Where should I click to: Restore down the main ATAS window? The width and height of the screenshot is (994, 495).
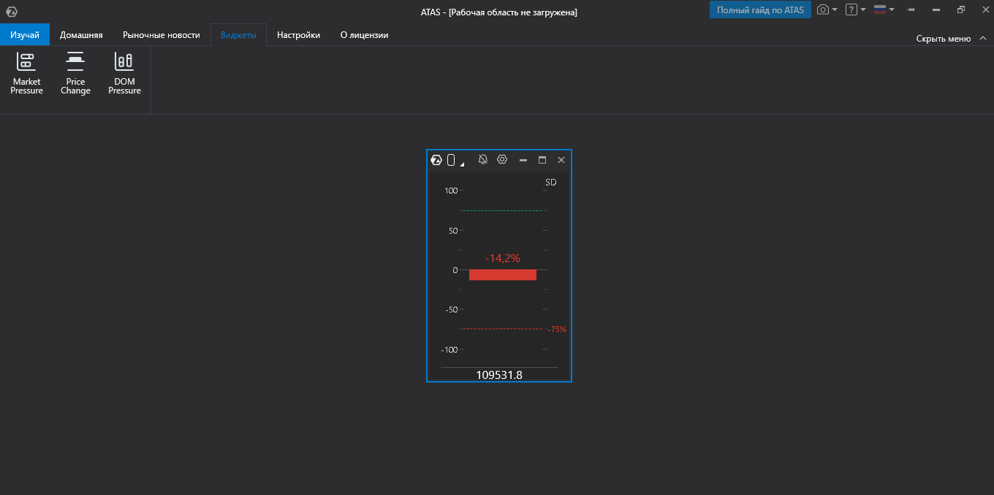coord(961,10)
